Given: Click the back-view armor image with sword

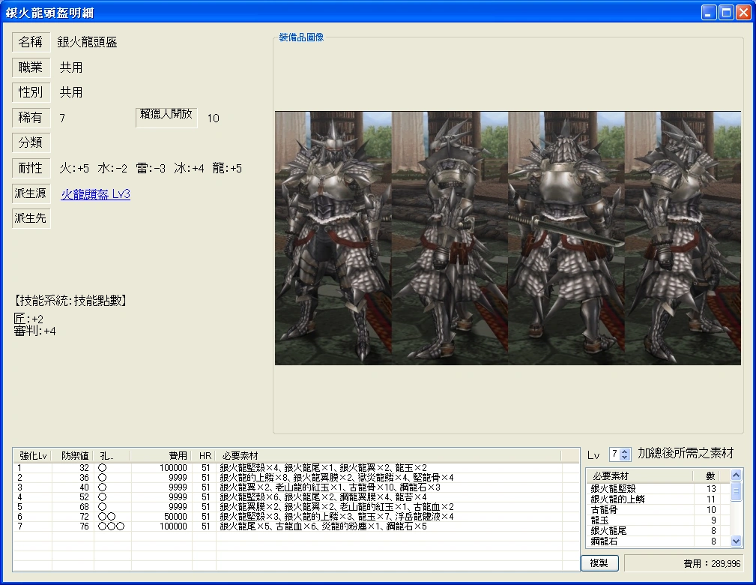Looking at the screenshot, I should coord(566,238).
